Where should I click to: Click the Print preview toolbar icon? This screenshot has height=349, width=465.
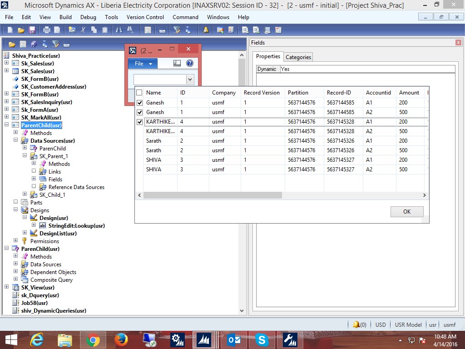click(57, 30)
